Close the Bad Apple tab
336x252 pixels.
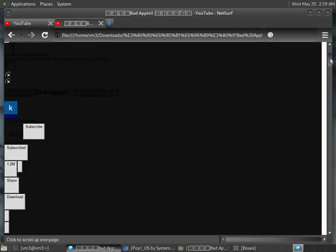tap(101, 23)
